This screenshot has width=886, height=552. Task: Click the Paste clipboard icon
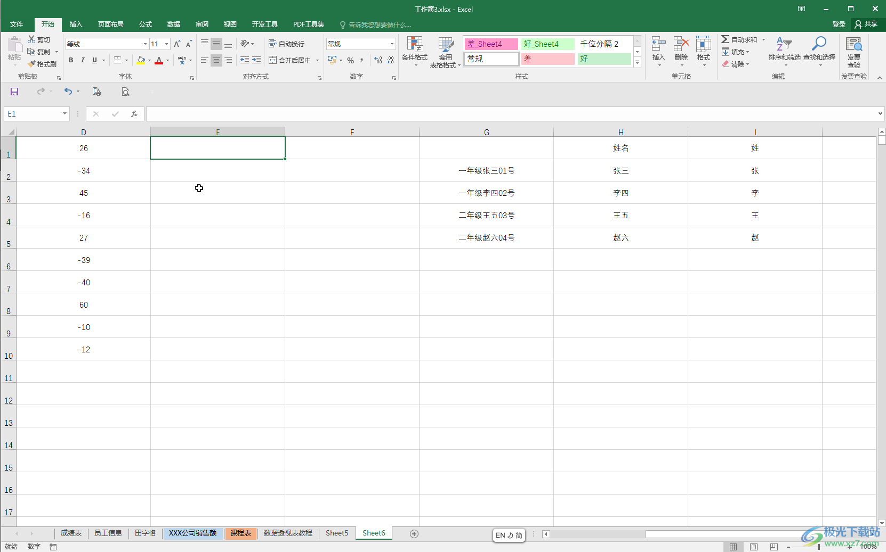14,45
